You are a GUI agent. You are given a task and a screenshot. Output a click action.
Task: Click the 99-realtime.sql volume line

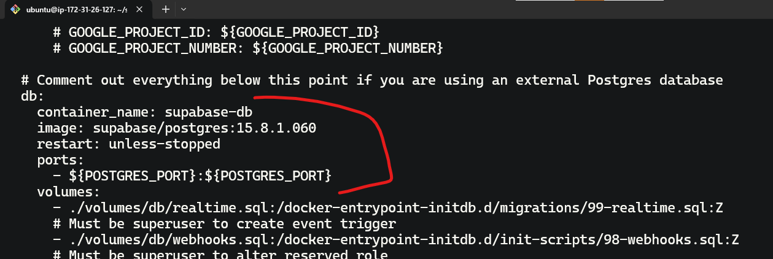[388, 208]
